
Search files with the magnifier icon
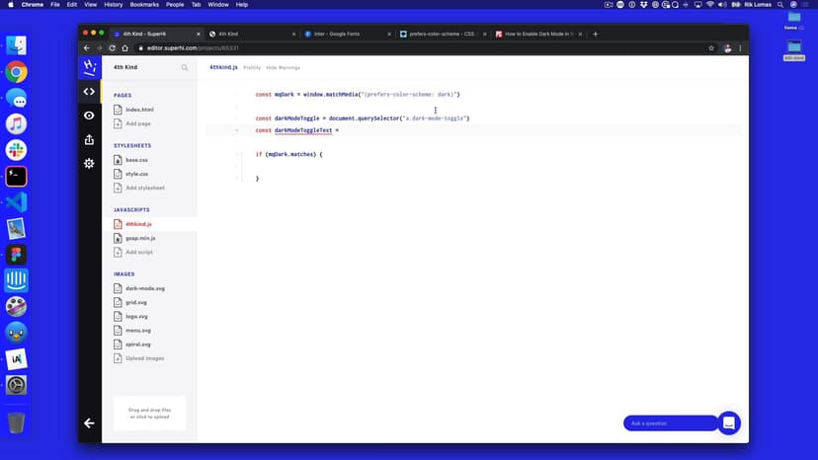tap(185, 68)
